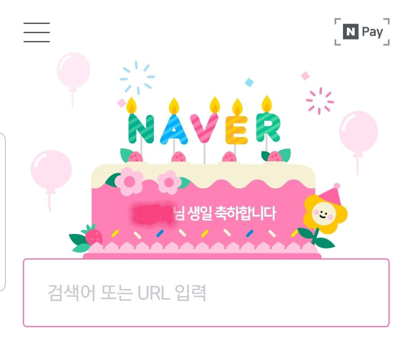Image resolution: width=411 pixels, height=344 pixels.
Task: Tap the large pink flower on cake
Action: pyautogui.click(x=129, y=182)
